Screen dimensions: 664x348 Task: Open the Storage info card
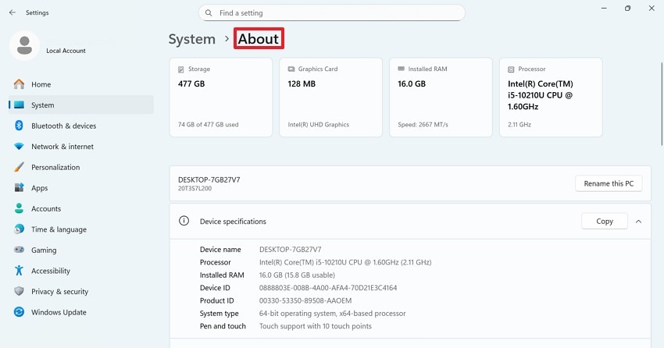click(218, 97)
